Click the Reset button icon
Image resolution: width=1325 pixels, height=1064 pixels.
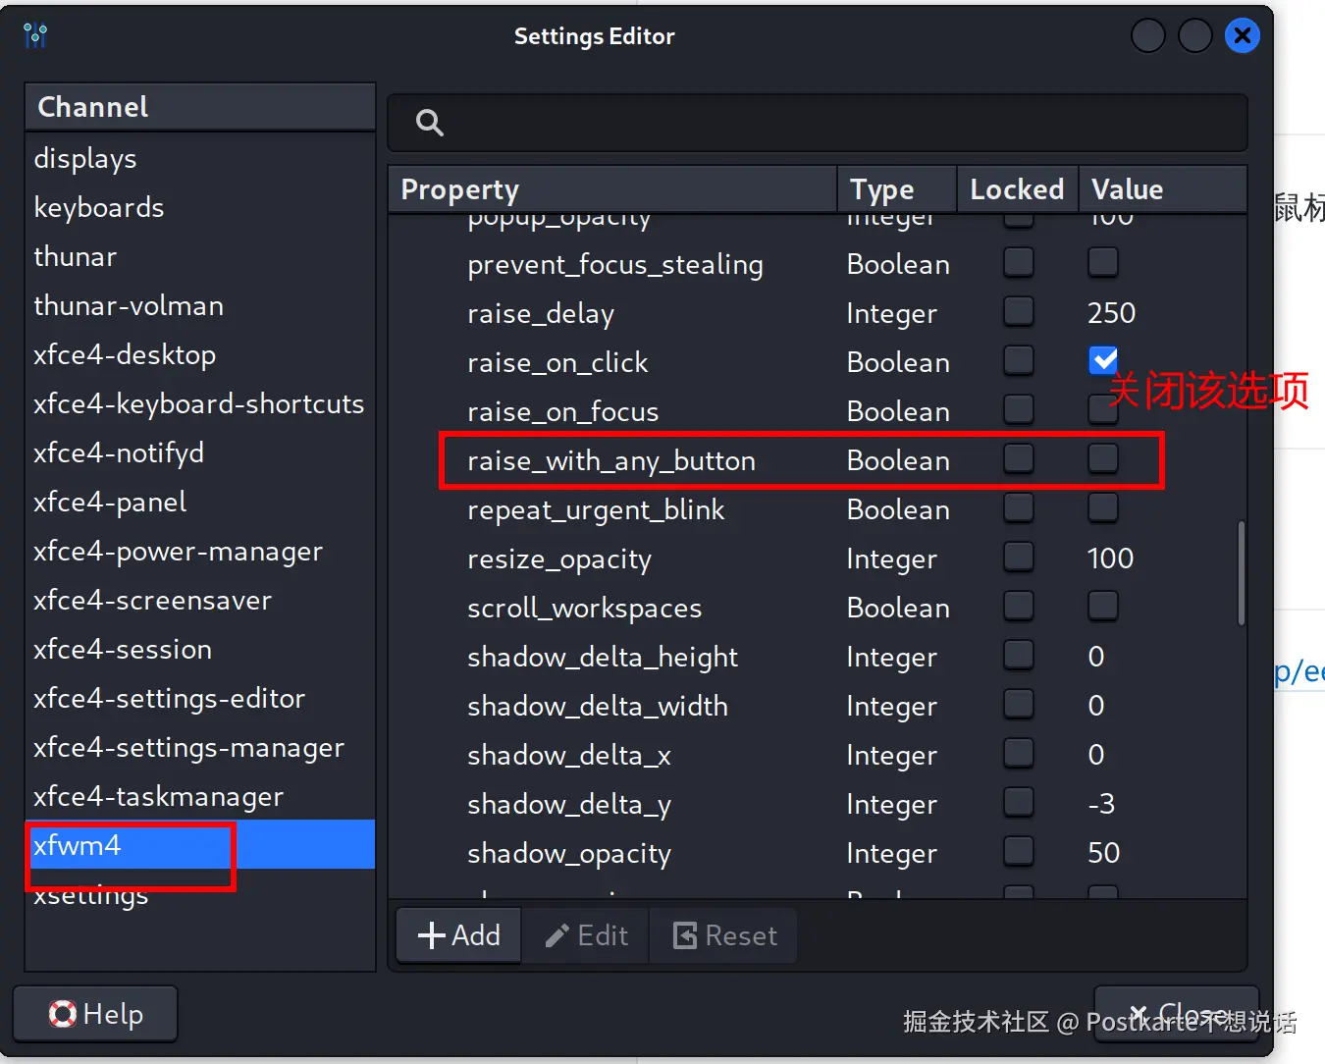point(685,935)
